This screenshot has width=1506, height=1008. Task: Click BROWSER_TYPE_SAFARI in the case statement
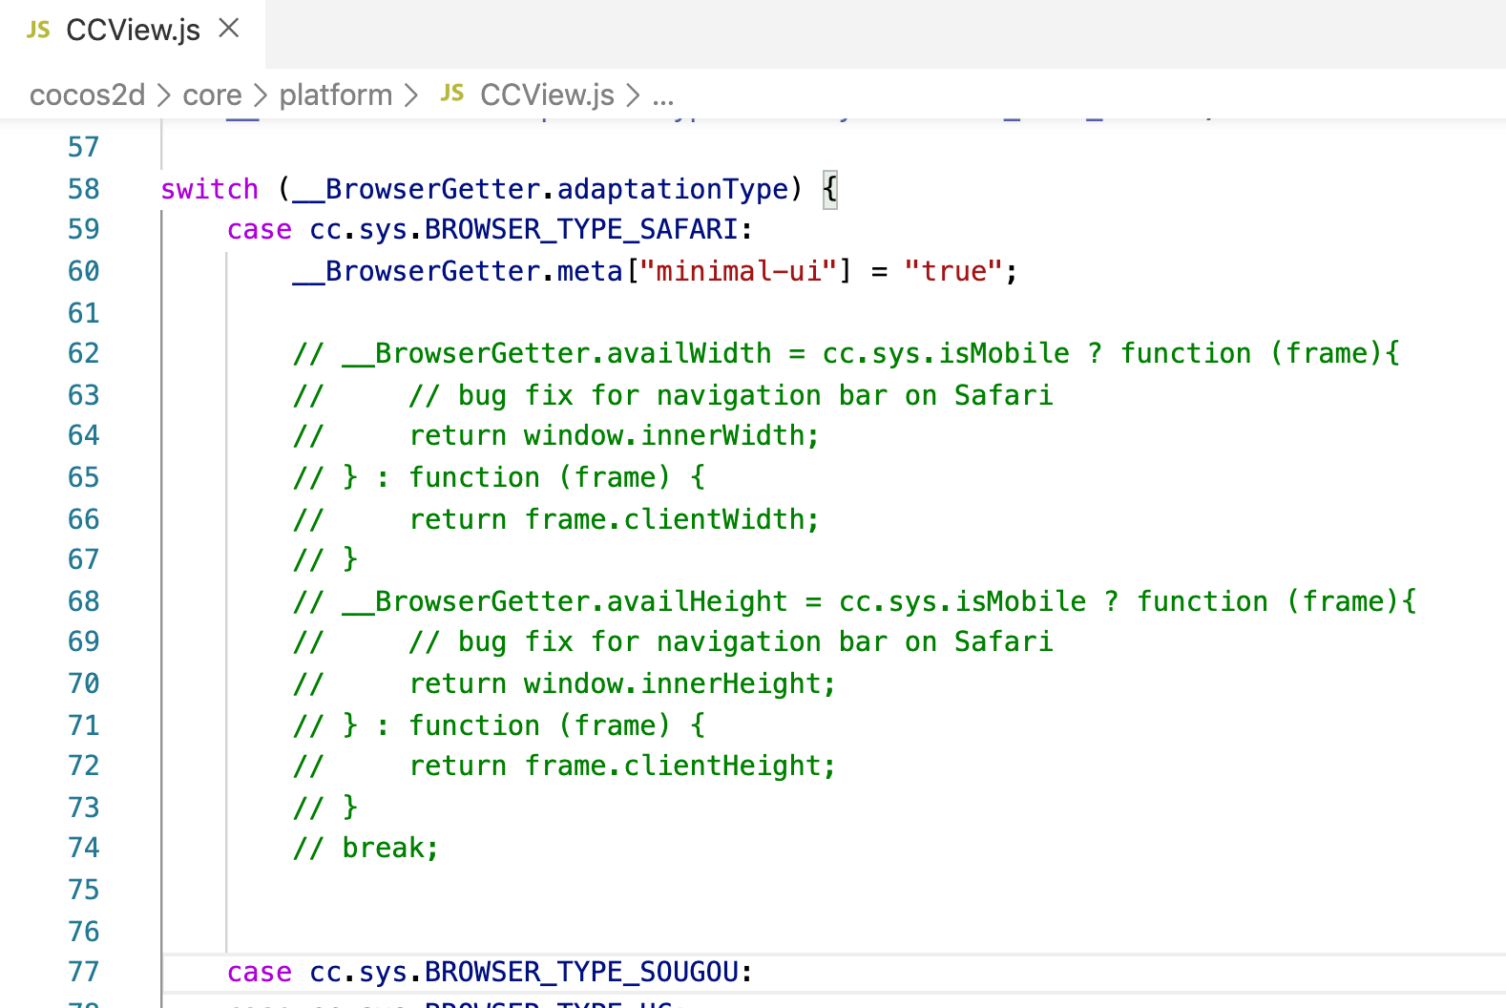581,229
